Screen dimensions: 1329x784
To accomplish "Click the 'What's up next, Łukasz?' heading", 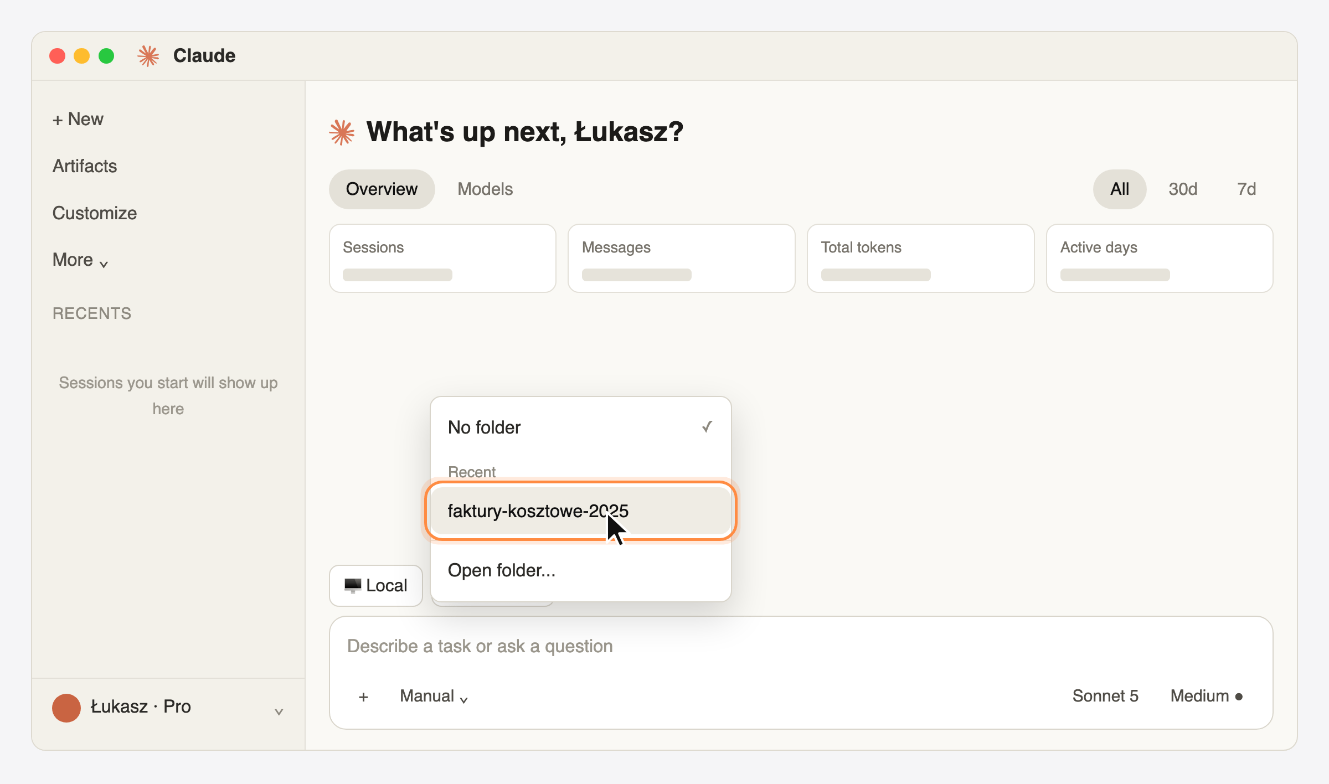I will (524, 132).
